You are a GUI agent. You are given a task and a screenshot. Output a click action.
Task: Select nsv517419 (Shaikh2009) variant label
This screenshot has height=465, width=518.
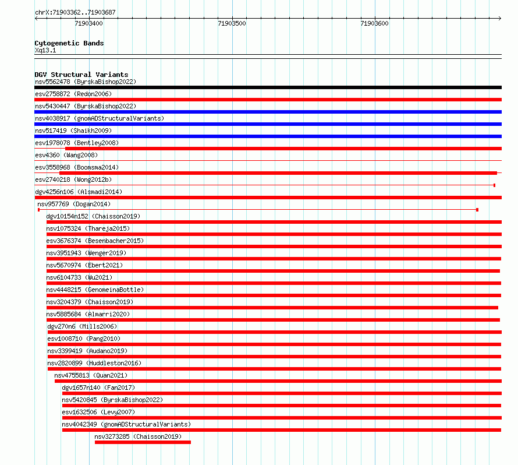tap(73, 131)
